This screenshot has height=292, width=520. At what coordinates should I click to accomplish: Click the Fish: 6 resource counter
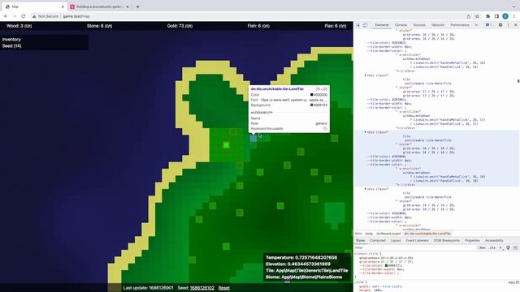click(258, 26)
